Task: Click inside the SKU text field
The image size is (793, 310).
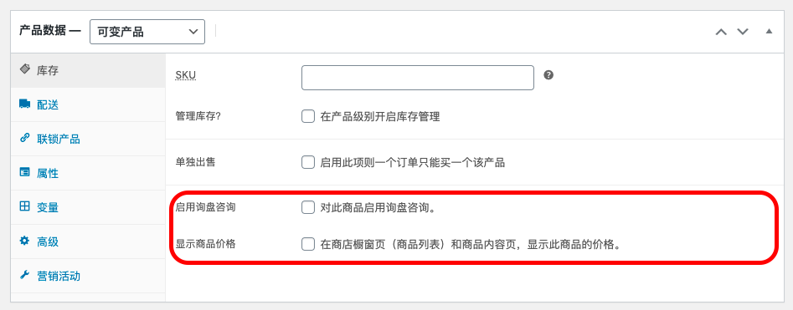Action: click(x=418, y=78)
